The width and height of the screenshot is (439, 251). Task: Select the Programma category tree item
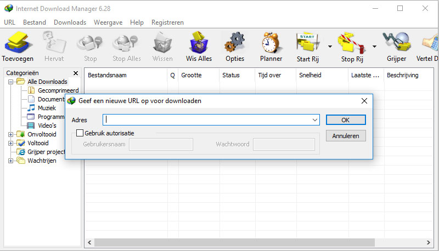[x=50, y=117]
